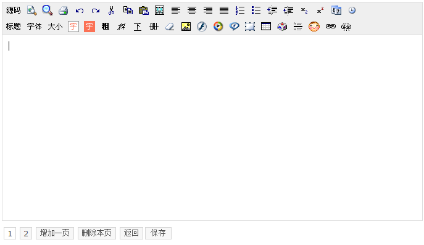Click the 保存 save button
The image size is (424, 245).
point(158,233)
